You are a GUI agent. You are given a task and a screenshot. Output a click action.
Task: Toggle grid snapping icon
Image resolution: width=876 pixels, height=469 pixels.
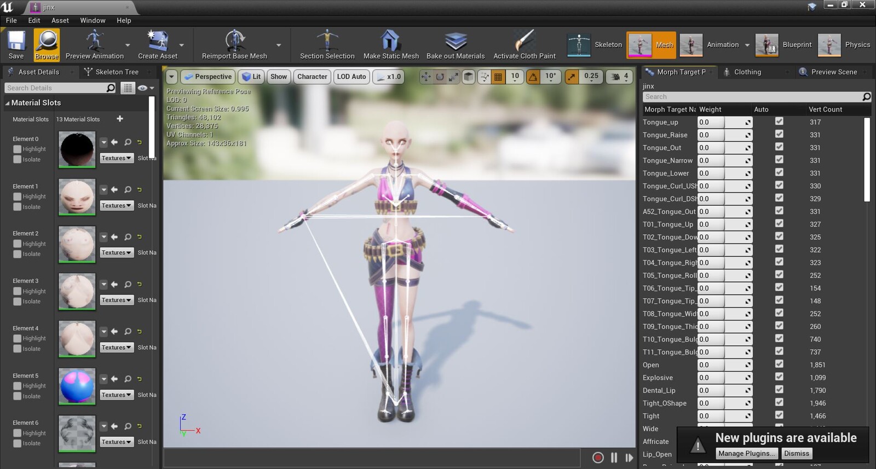[498, 77]
